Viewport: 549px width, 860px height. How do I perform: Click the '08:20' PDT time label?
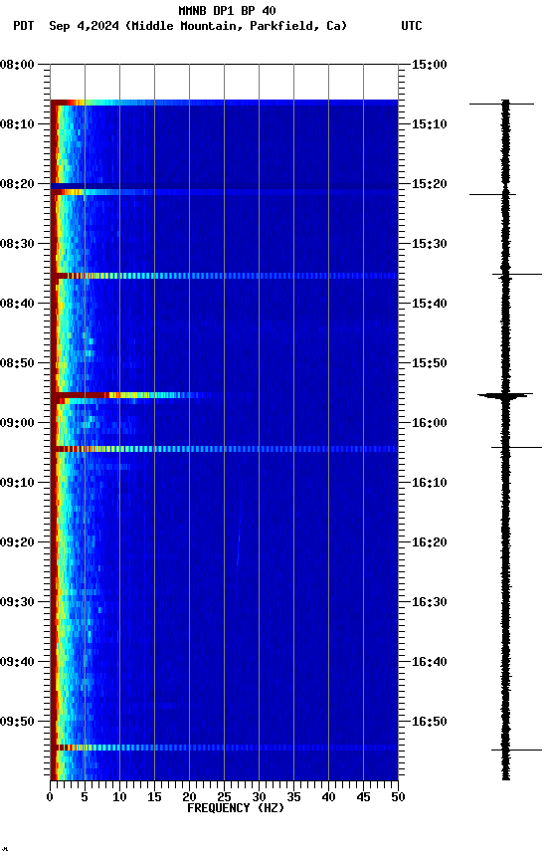click(17, 184)
